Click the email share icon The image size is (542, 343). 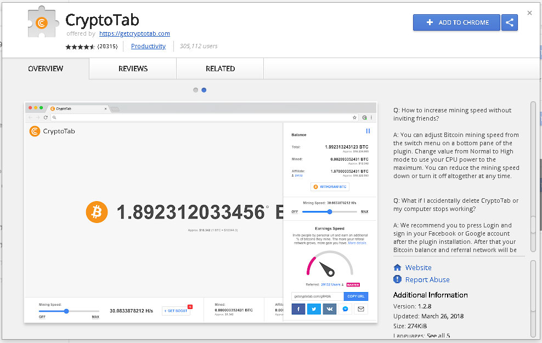[x=360, y=308]
